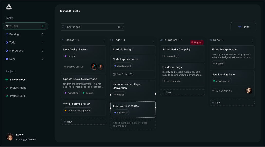This screenshot has height=147, width=265.
Task: Click the In Progress column status icon
Action: [161, 40]
